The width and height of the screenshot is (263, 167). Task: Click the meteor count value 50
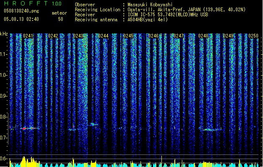pyautogui.click(x=61, y=19)
